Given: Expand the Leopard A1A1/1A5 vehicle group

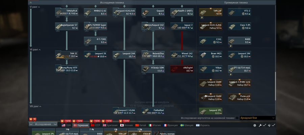Looking at the screenshot, I should 124,12.
